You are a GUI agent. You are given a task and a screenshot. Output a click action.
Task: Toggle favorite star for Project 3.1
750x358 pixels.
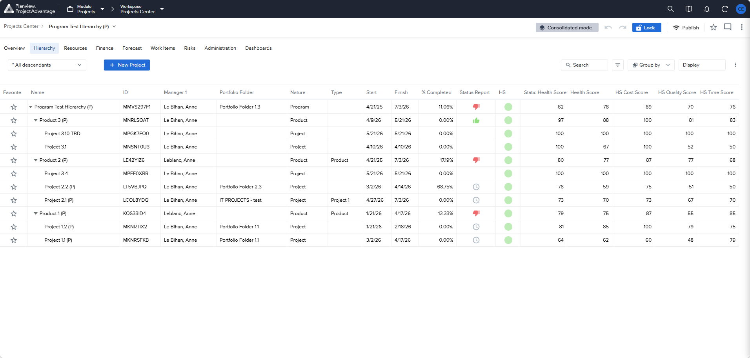coord(14,147)
